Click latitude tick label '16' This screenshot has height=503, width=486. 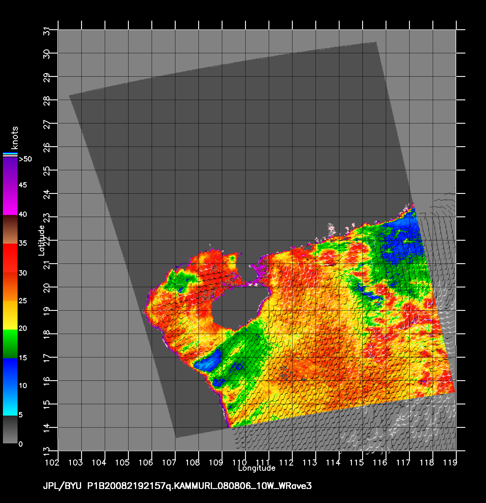coord(47,382)
